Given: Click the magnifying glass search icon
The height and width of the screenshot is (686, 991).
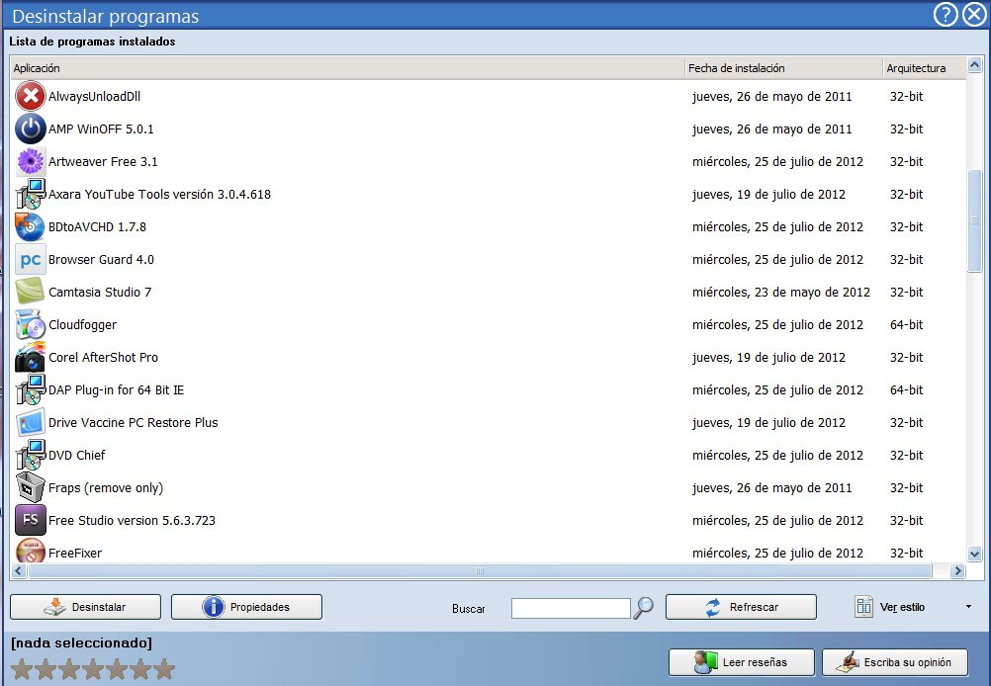Looking at the screenshot, I should click(x=643, y=608).
